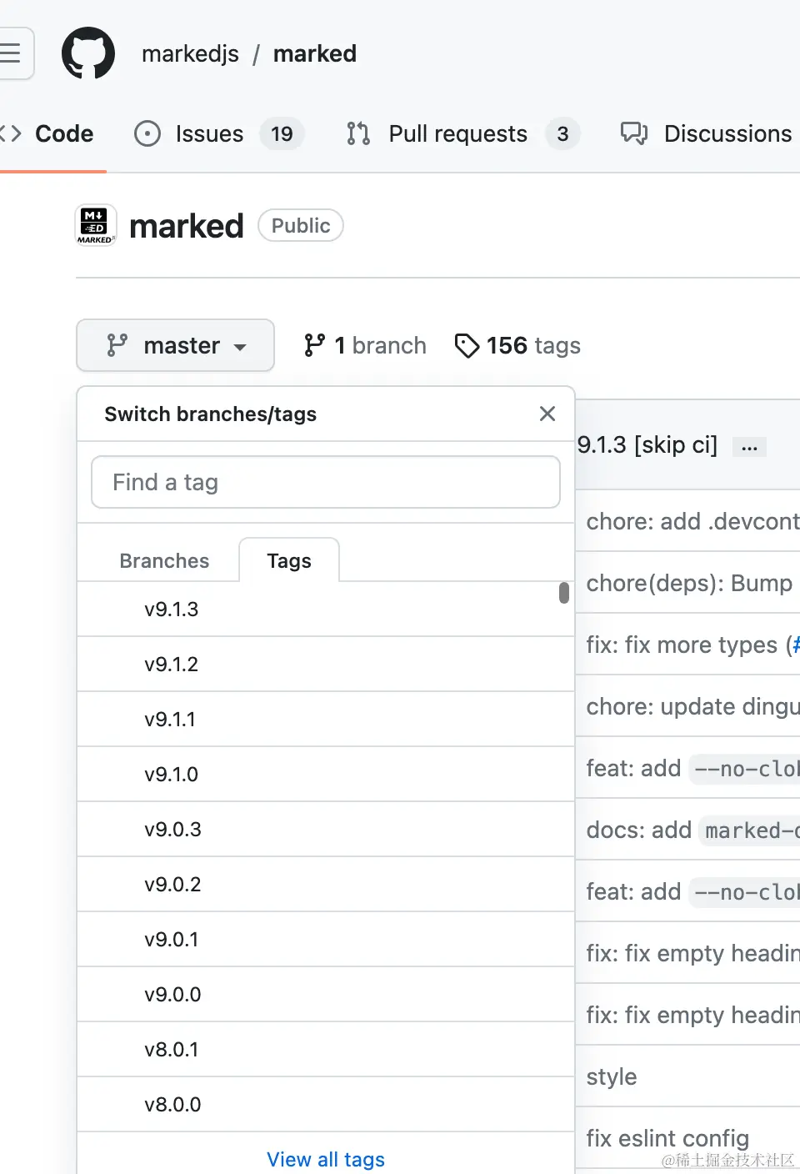Switch to the Issues tab

[x=219, y=133]
